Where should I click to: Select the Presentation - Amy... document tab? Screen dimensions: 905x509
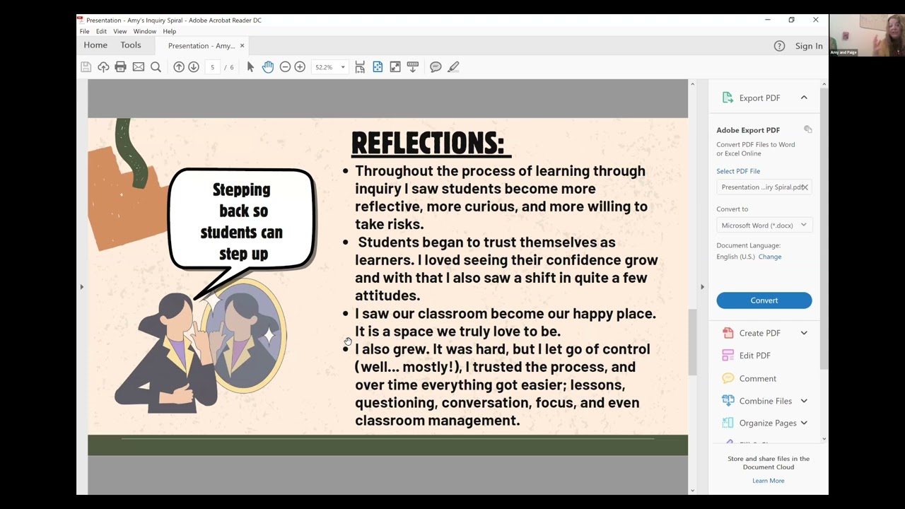click(x=202, y=46)
